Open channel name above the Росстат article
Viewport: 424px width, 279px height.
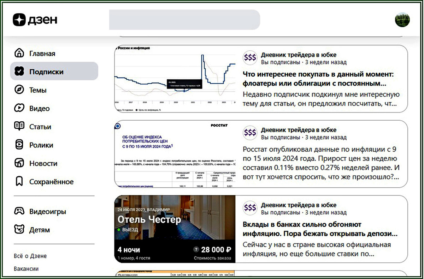pyautogui.click(x=299, y=130)
